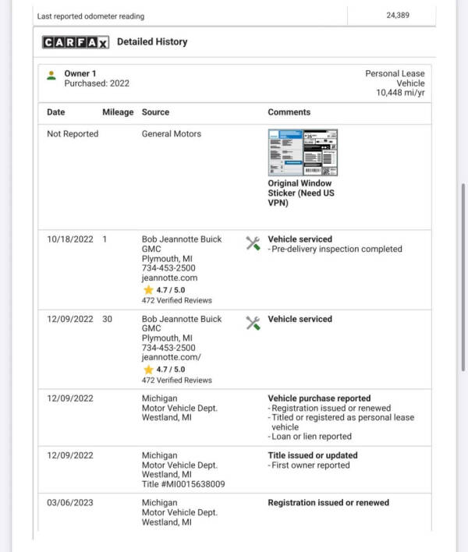Click the Source column header
Viewport: 468px width, 552px height.
coord(155,112)
